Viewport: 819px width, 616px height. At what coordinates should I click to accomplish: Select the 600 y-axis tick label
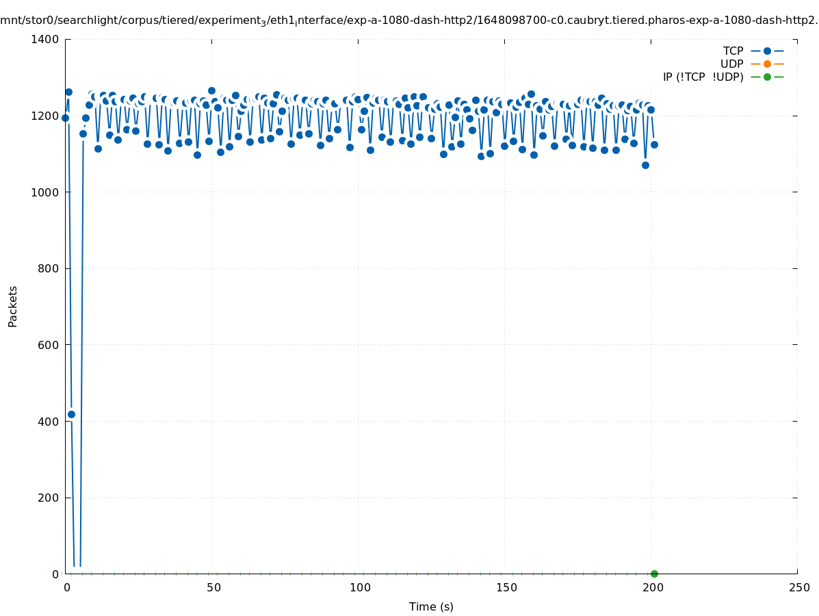(48, 345)
